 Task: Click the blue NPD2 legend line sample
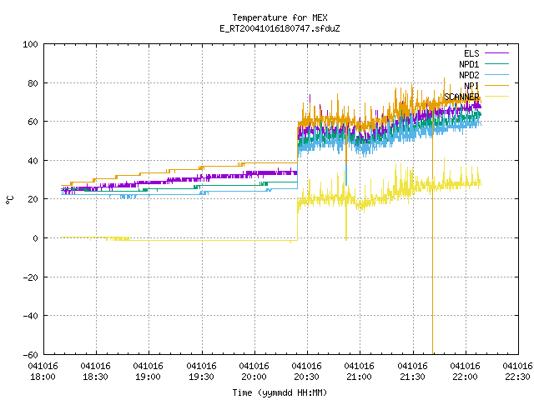496,75
